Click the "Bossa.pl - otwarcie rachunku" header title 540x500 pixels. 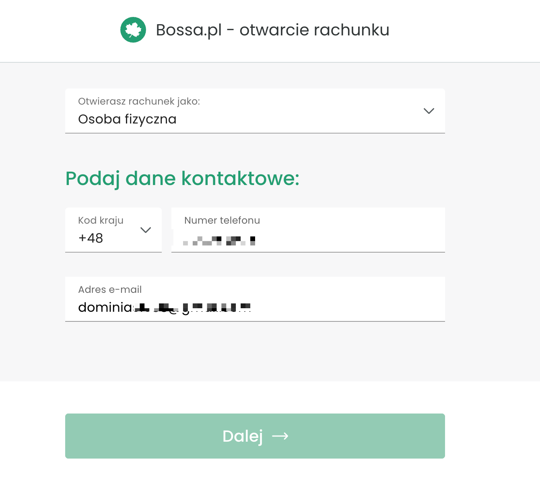click(x=272, y=30)
